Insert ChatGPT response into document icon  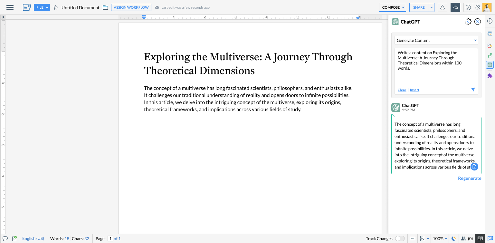[474, 167]
